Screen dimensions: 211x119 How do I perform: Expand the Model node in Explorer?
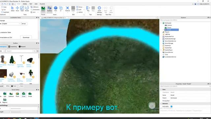164,30
